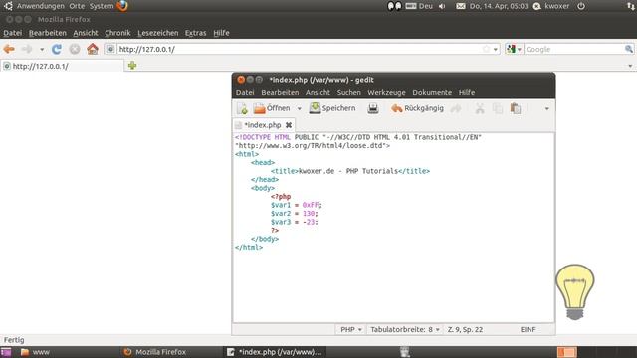The height and width of the screenshot is (358, 637).
Task: Open a new Firefox tab with plus icon
Action: pos(132,66)
